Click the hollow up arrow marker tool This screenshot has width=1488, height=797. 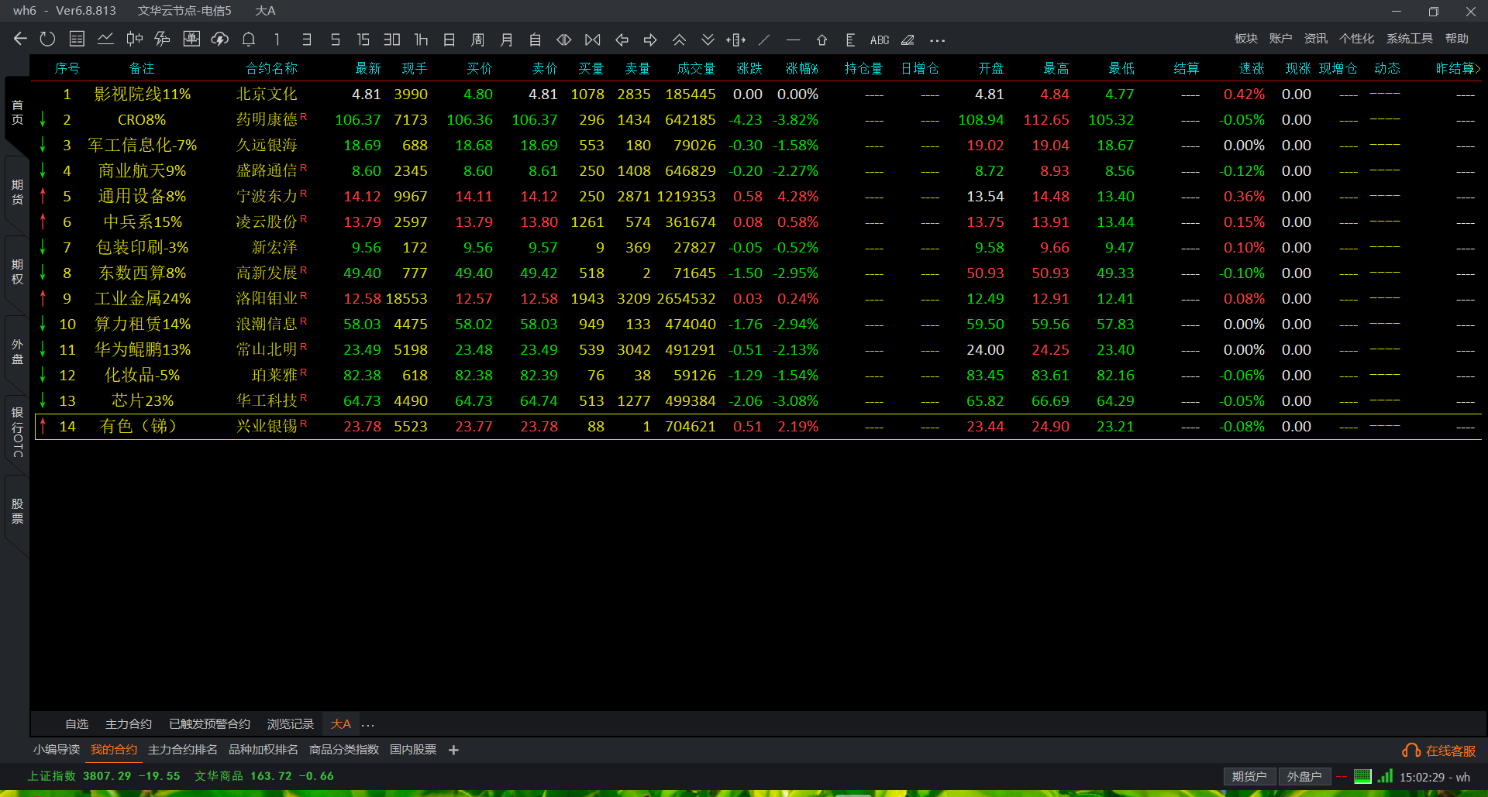[821, 40]
